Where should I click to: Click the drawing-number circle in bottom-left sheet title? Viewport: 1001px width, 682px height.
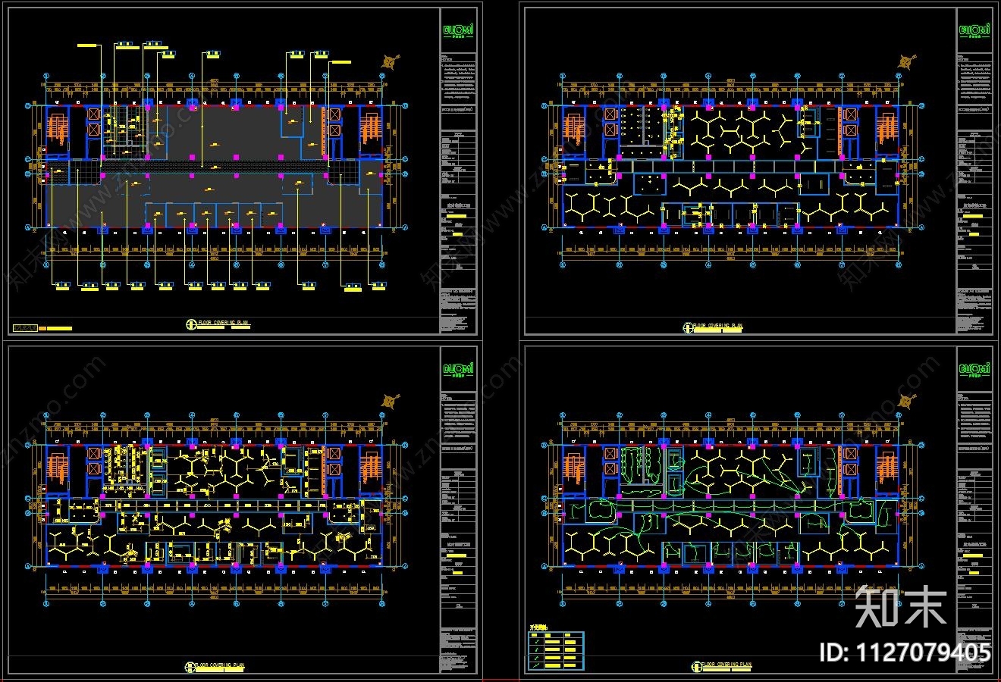(x=190, y=666)
